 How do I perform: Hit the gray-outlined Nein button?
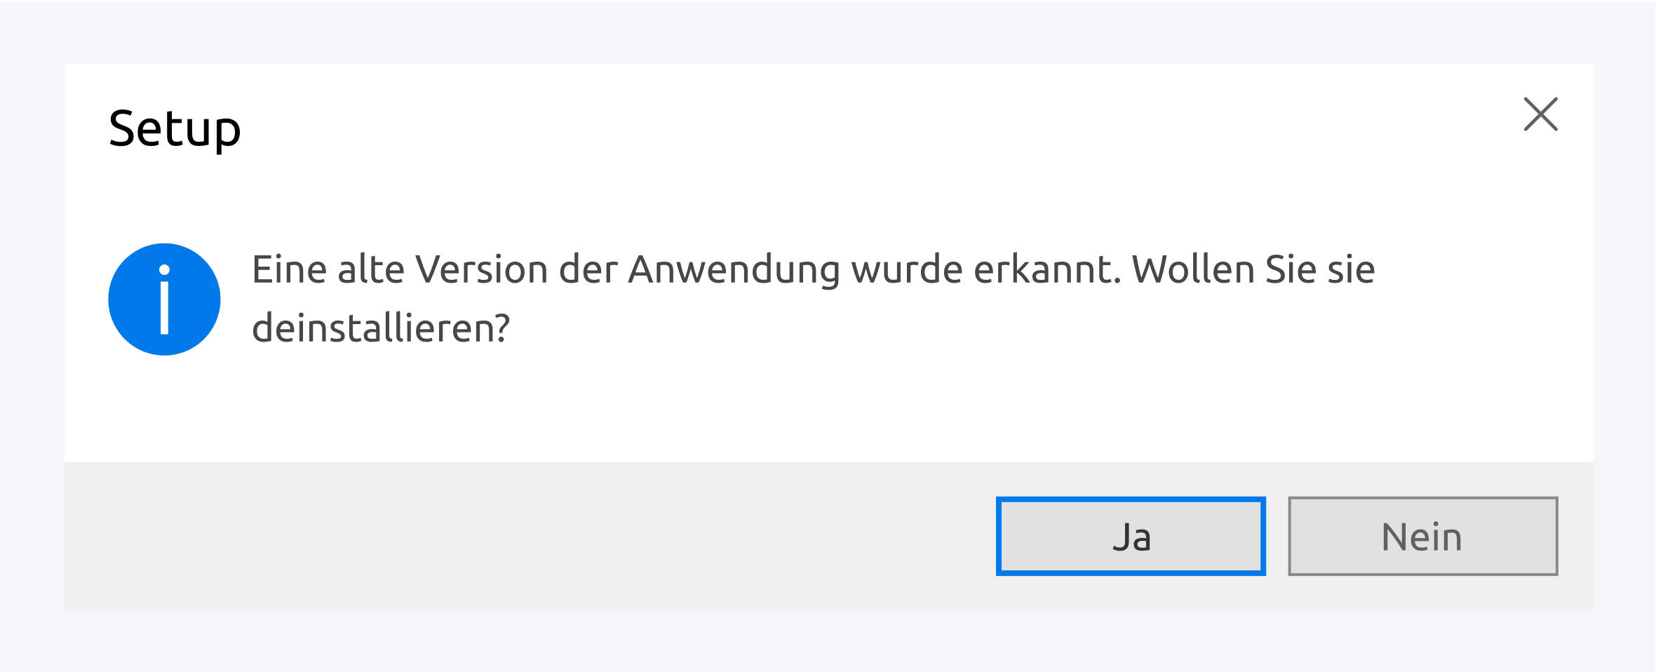1422,537
